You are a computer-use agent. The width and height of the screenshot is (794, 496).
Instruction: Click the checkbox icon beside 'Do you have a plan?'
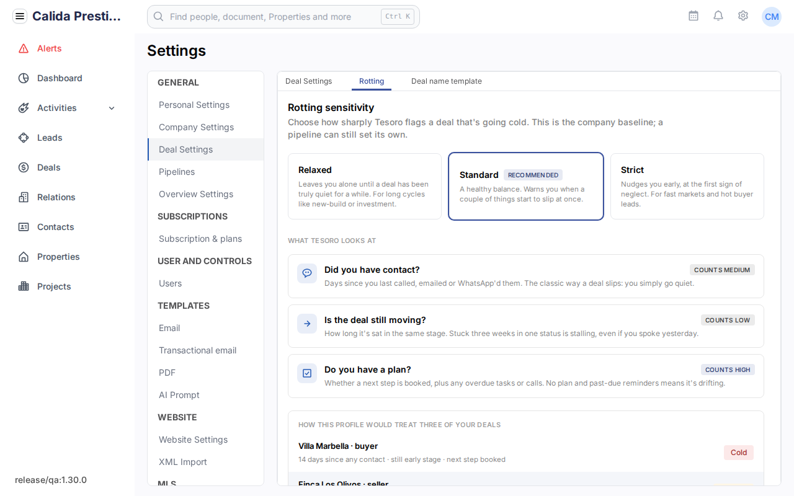pyautogui.click(x=307, y=373)
